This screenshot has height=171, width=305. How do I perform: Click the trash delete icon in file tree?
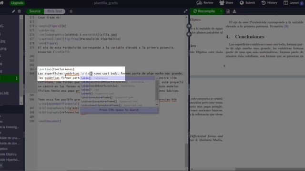click(x=19, y=11)
